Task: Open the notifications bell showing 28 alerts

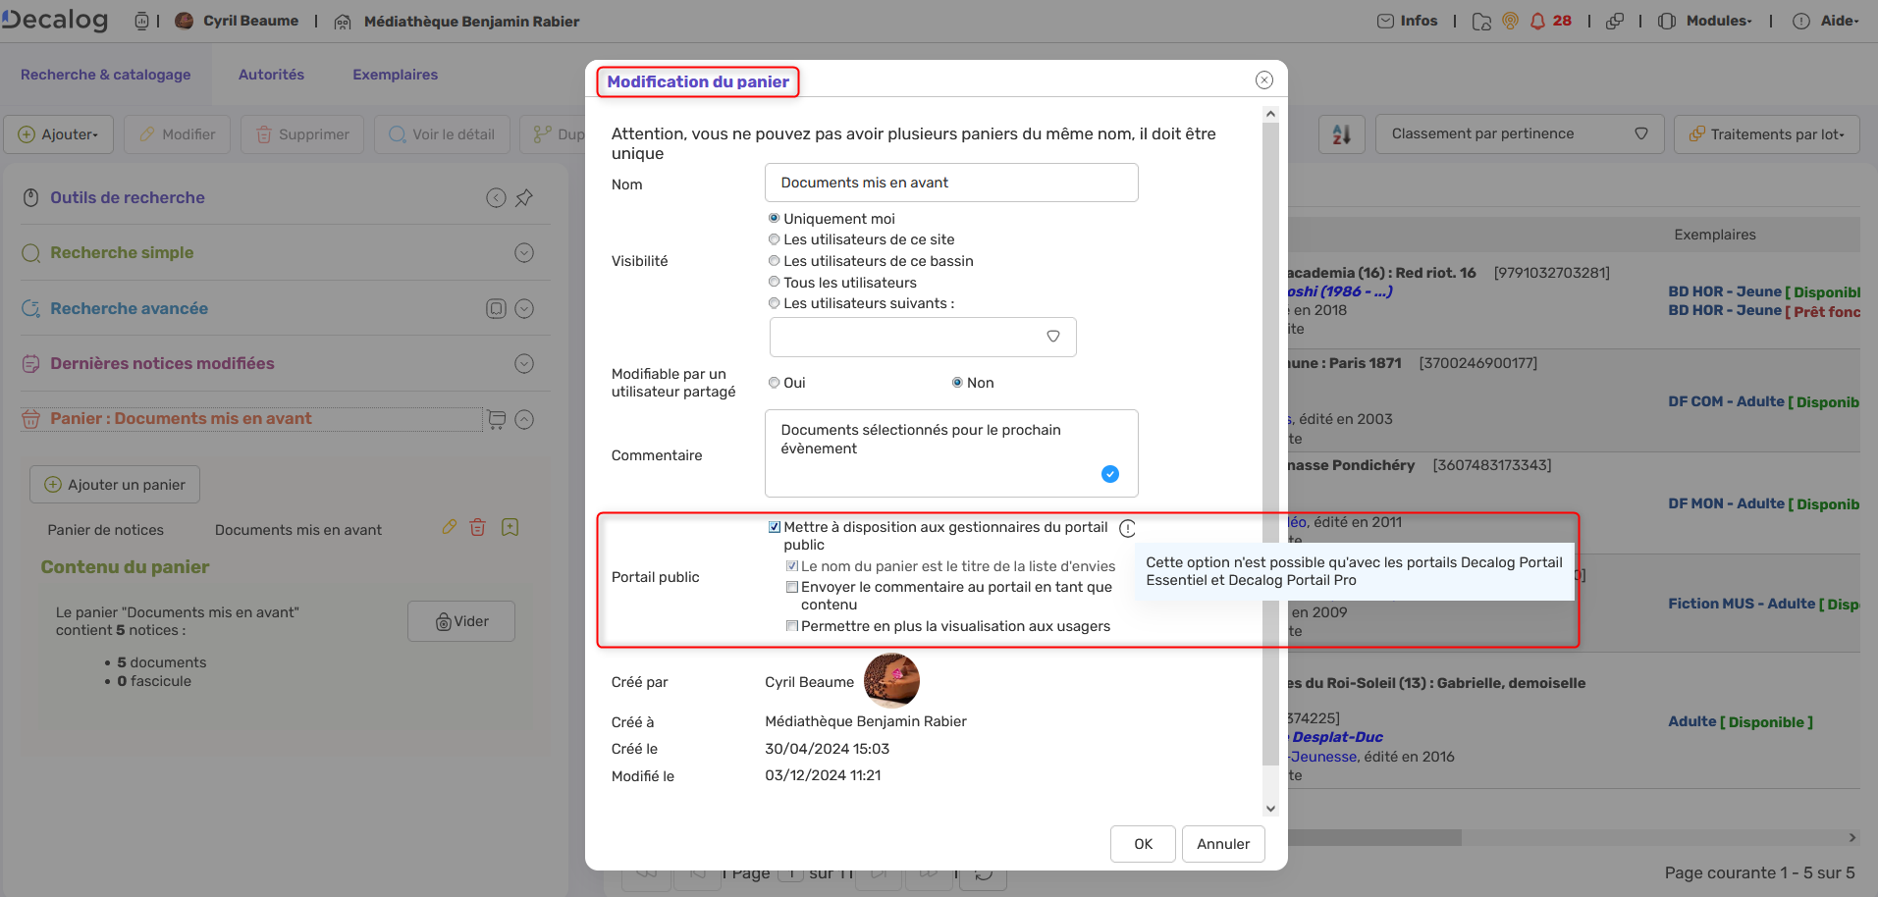Action: (x=1536, y=20)
